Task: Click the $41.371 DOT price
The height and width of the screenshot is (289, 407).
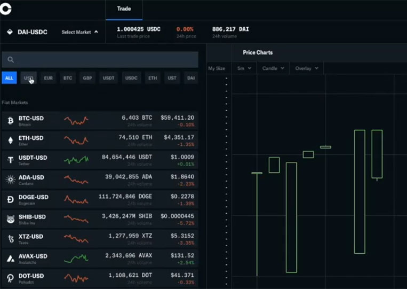Action: (182, 275)
